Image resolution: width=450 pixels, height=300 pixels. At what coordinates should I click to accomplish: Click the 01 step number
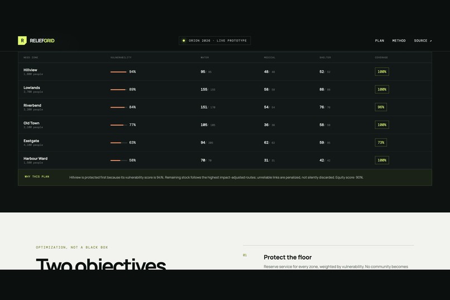(245, 255)
